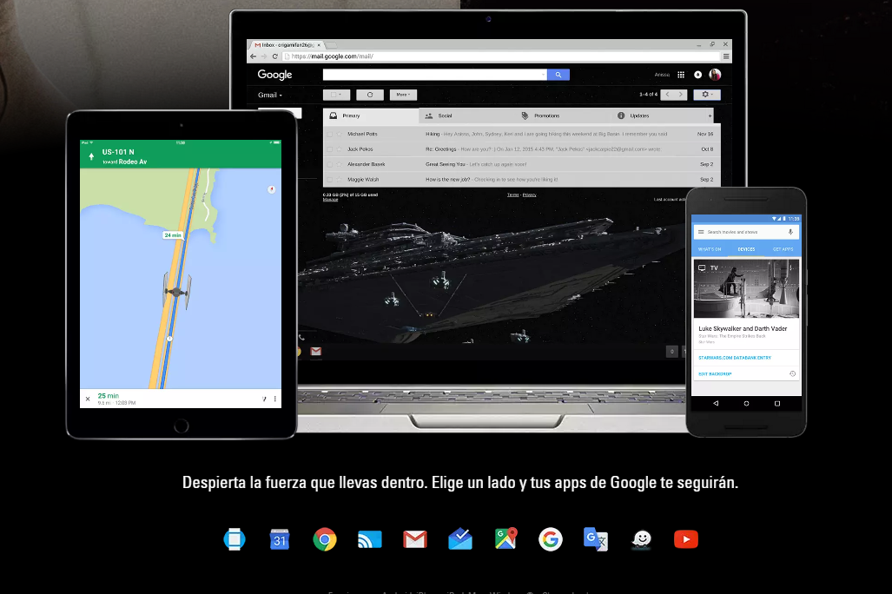Refresh the Gmail inbox list
This screenshot has height=594, width=892.
tap(370, 95)
